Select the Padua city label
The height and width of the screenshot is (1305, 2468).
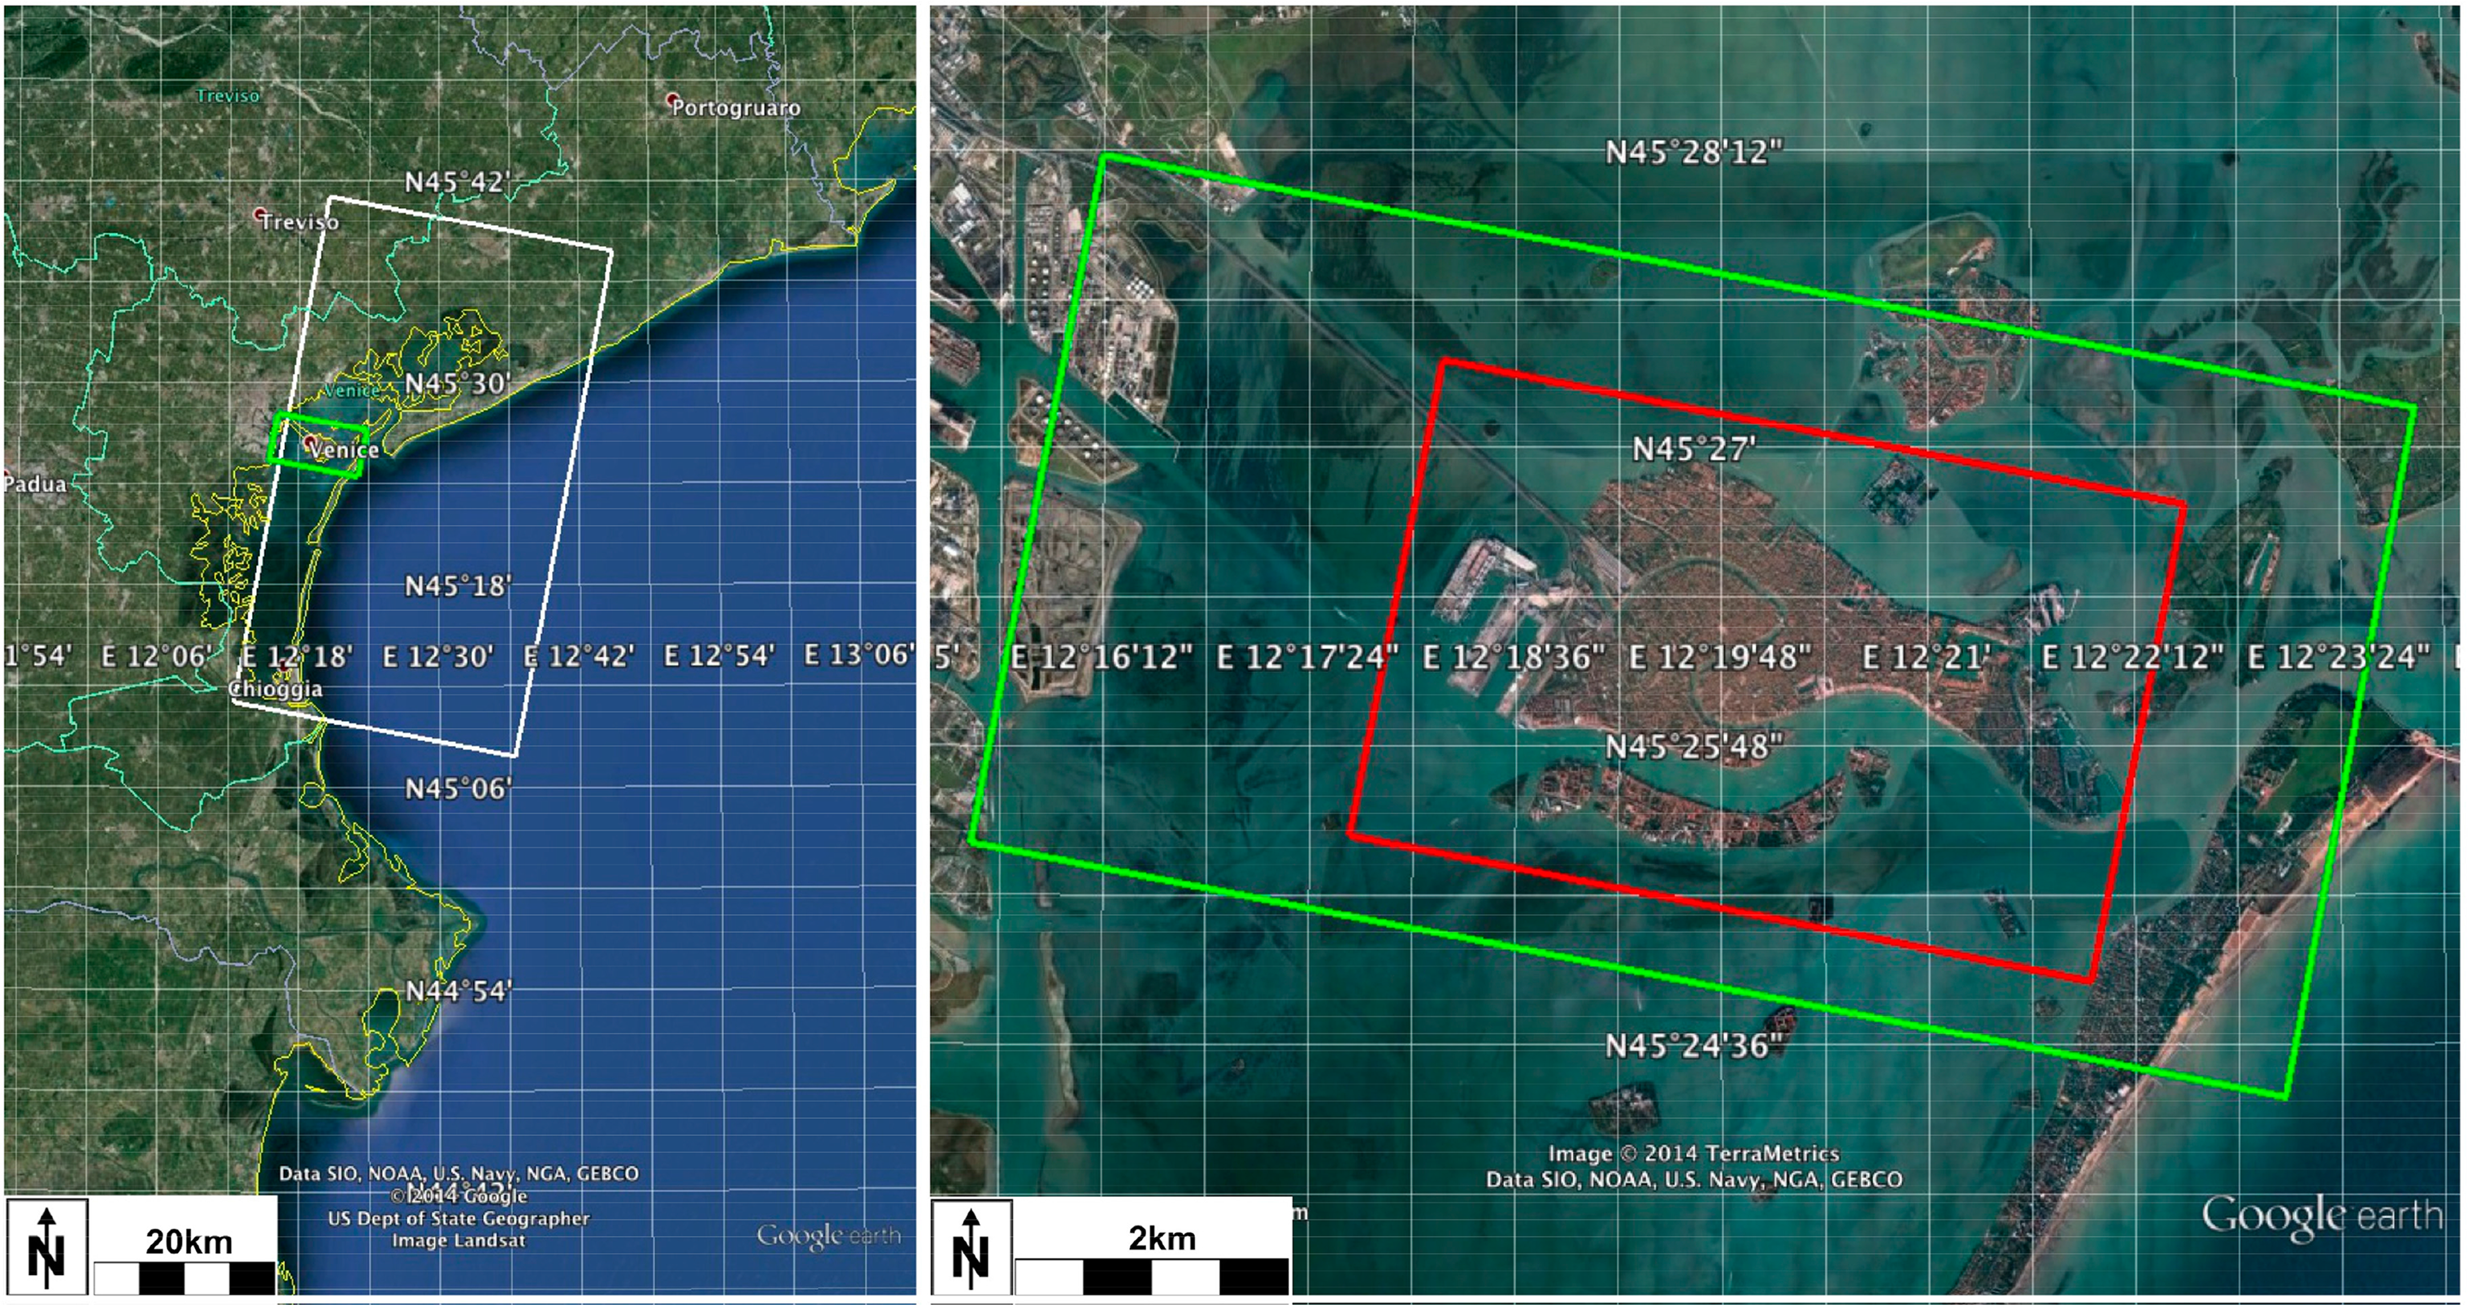click(36, 484)
